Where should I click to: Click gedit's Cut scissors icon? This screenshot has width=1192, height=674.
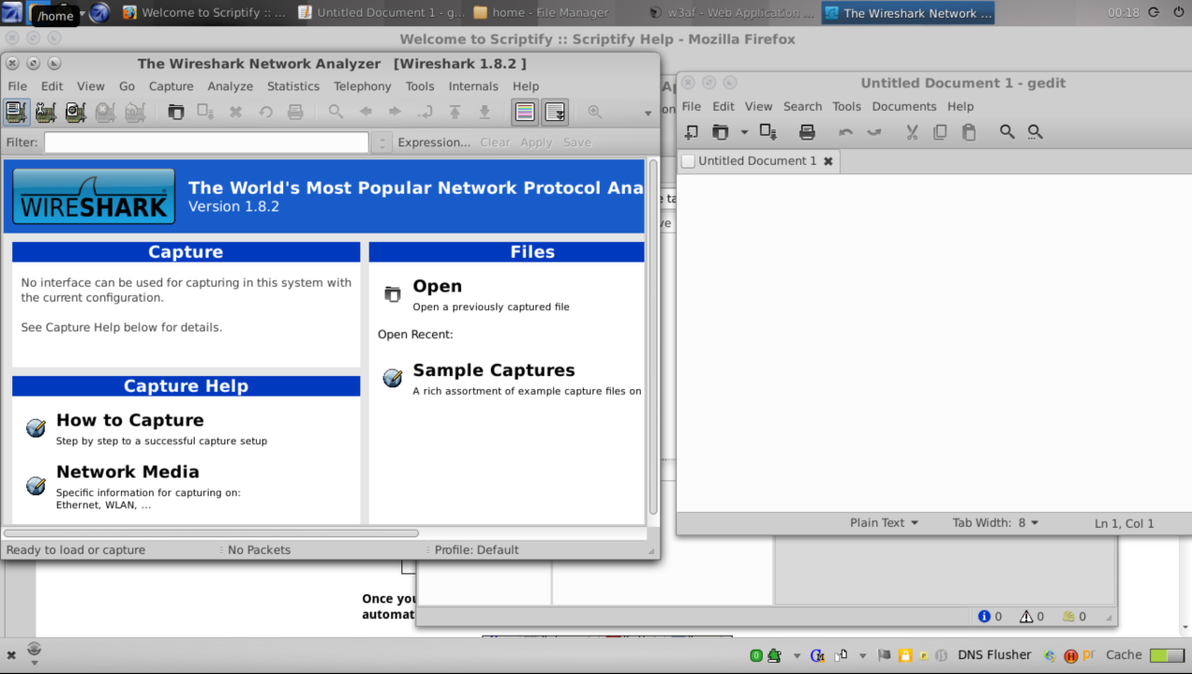pos(913,132)
